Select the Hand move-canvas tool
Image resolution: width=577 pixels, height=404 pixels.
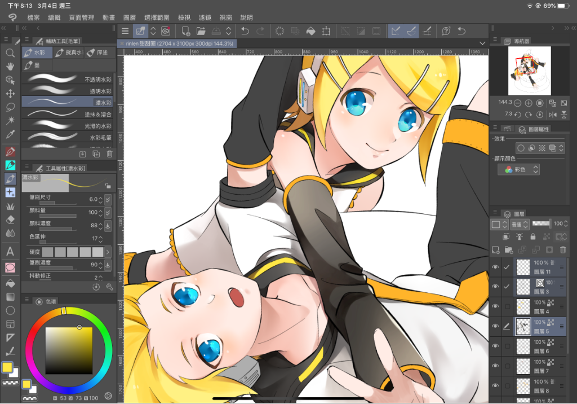pyautogui.click(x=10, y=67)
